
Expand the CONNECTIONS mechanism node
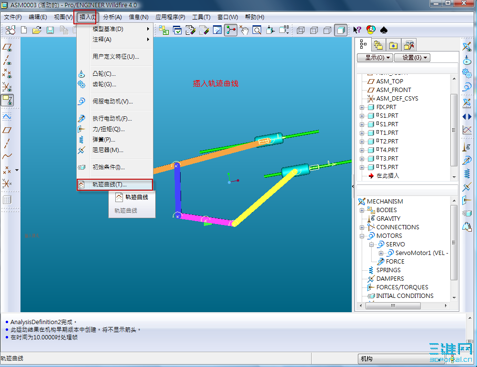pos(362,227)
